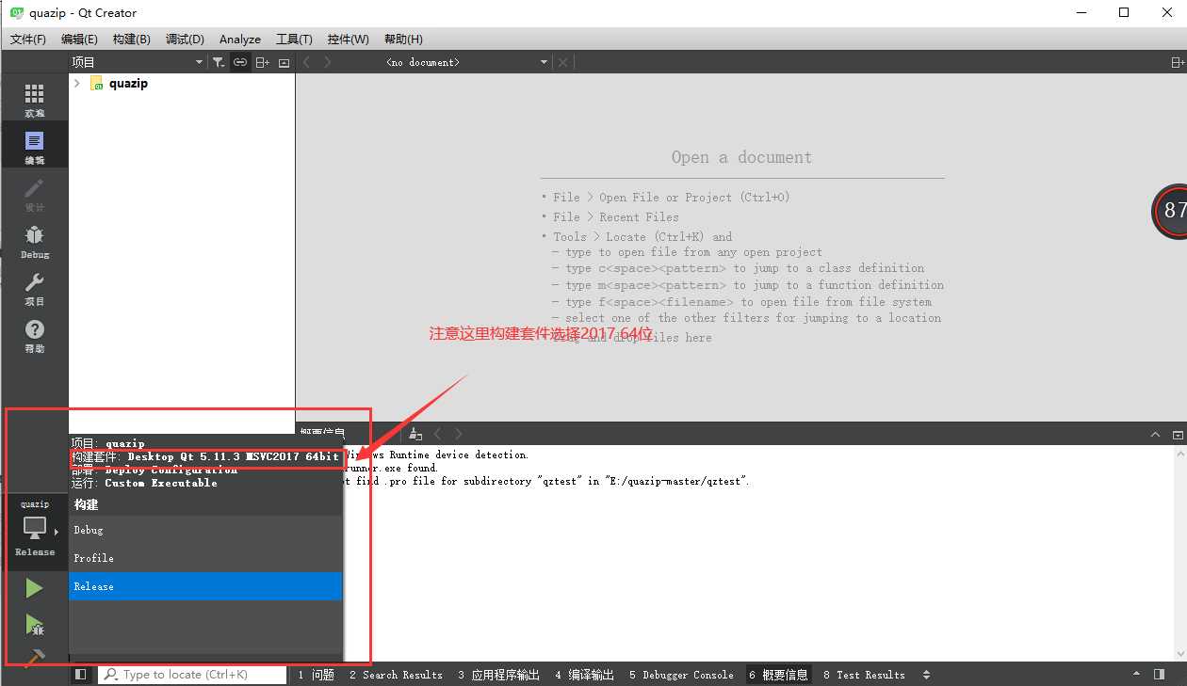Image resolution: width=1187 pixels, height=686 pixels.
Task: Open the Projects view dropdown
Action: tap(138, 62)
